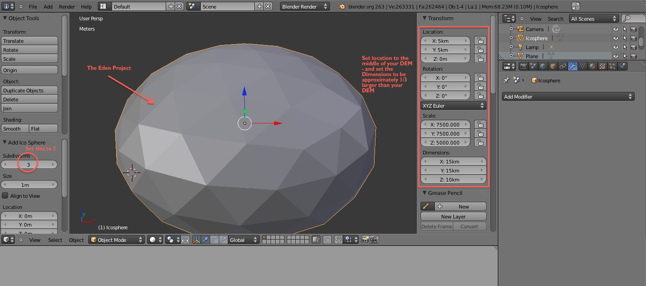Screen dimensions: 646x286
Task: Open the Material properties sphere icon
Action: tap(592, 66)
